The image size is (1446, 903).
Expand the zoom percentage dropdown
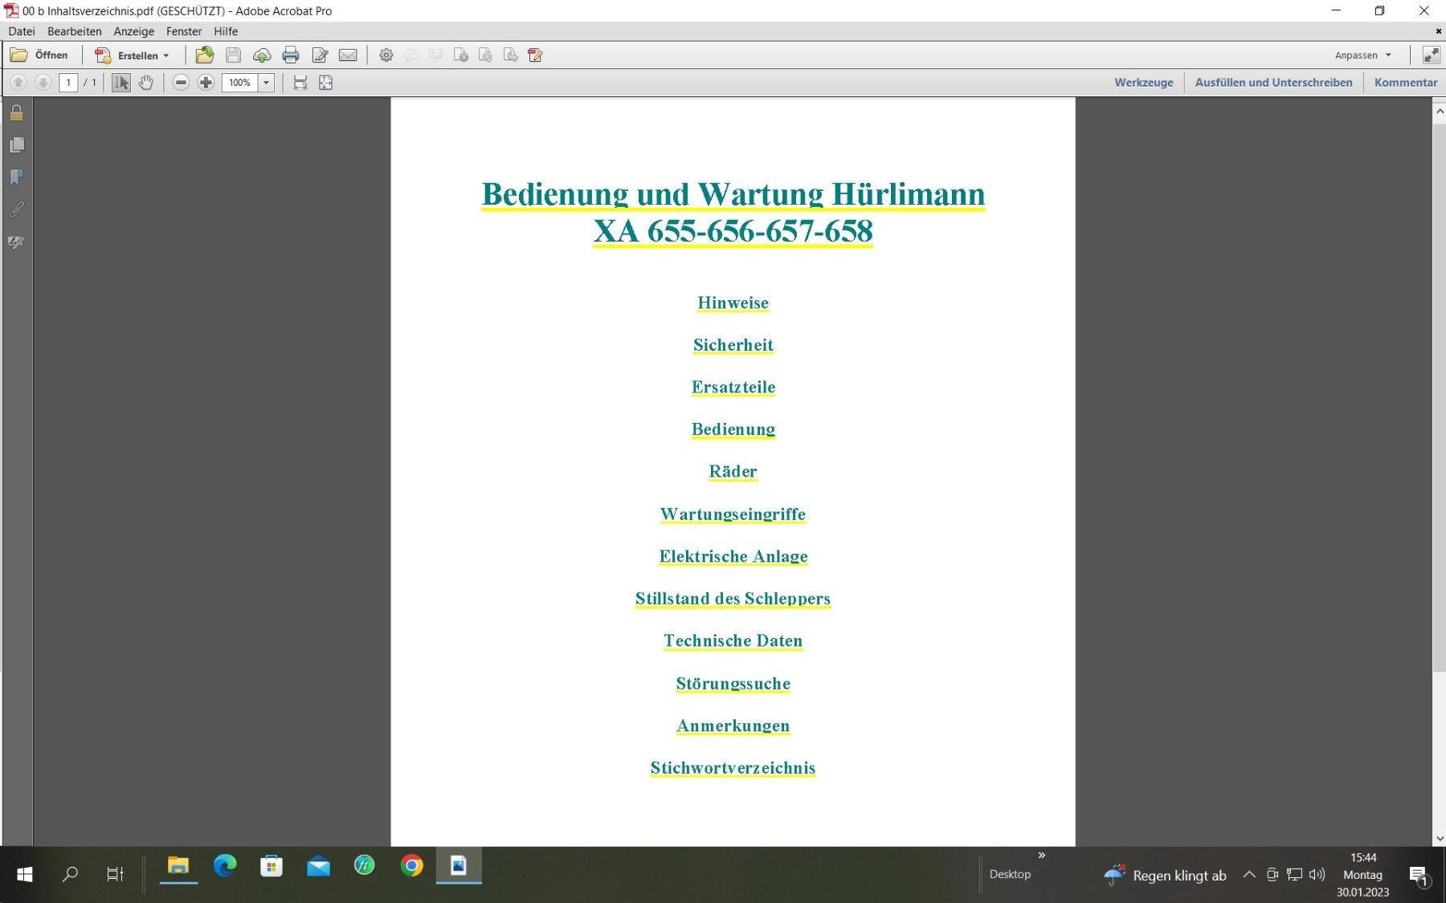click(x=267, y=83)
